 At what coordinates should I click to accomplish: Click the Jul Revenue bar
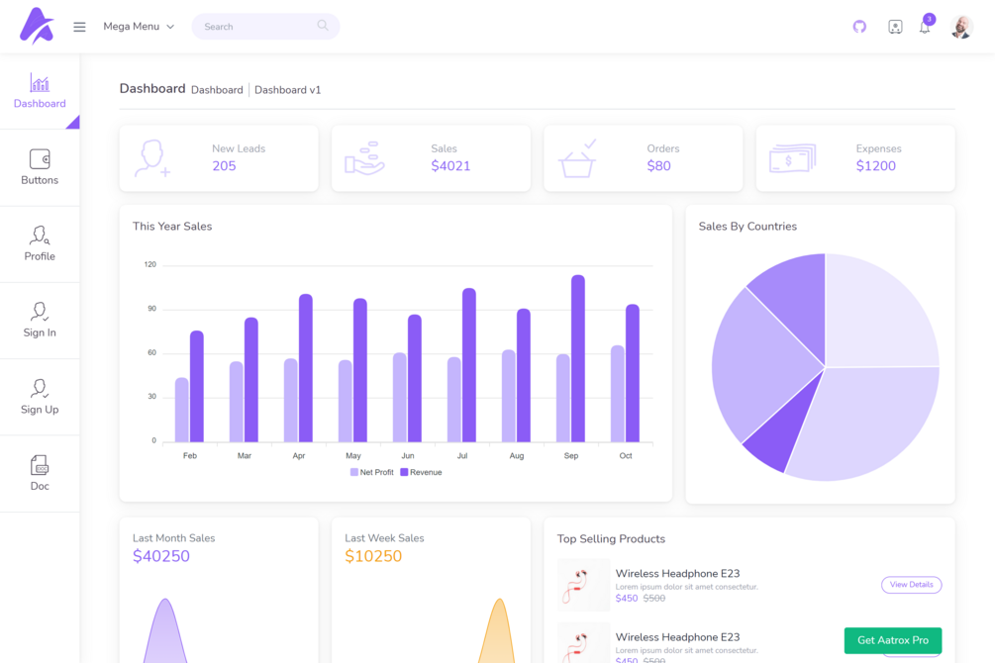click(469, 365)
